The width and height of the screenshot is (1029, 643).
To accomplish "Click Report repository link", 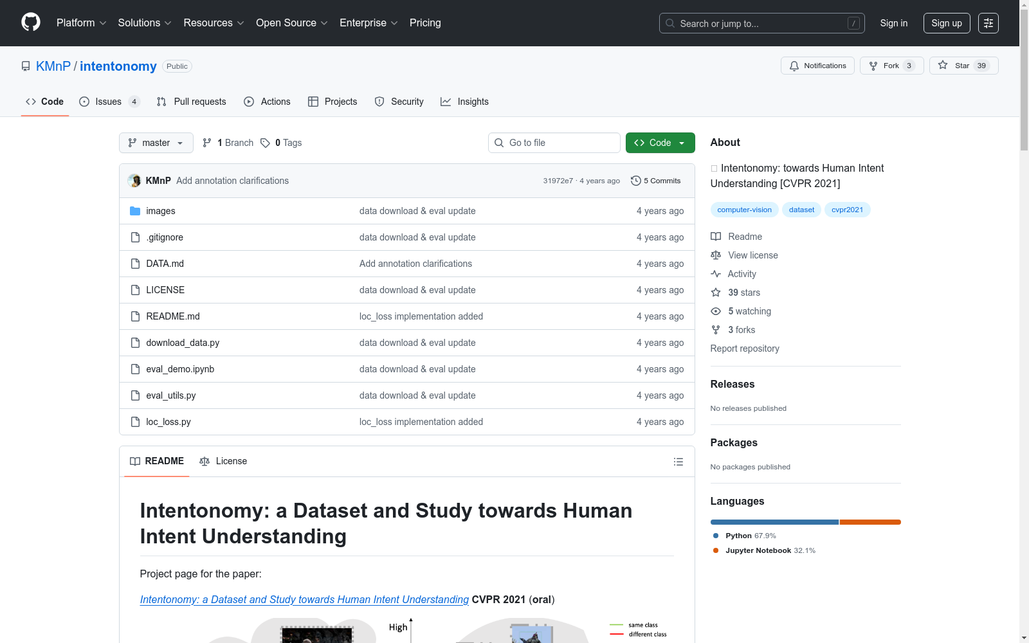I will [x=745, y=349].
